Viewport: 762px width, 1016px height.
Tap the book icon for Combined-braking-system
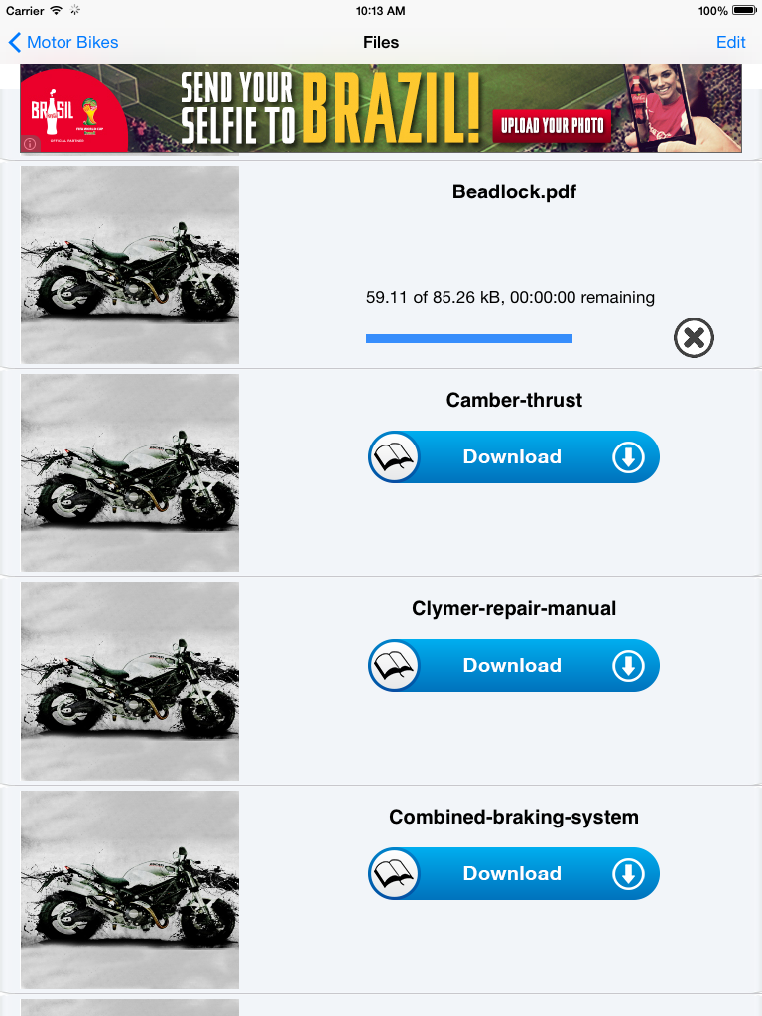(x=395, y=873)
